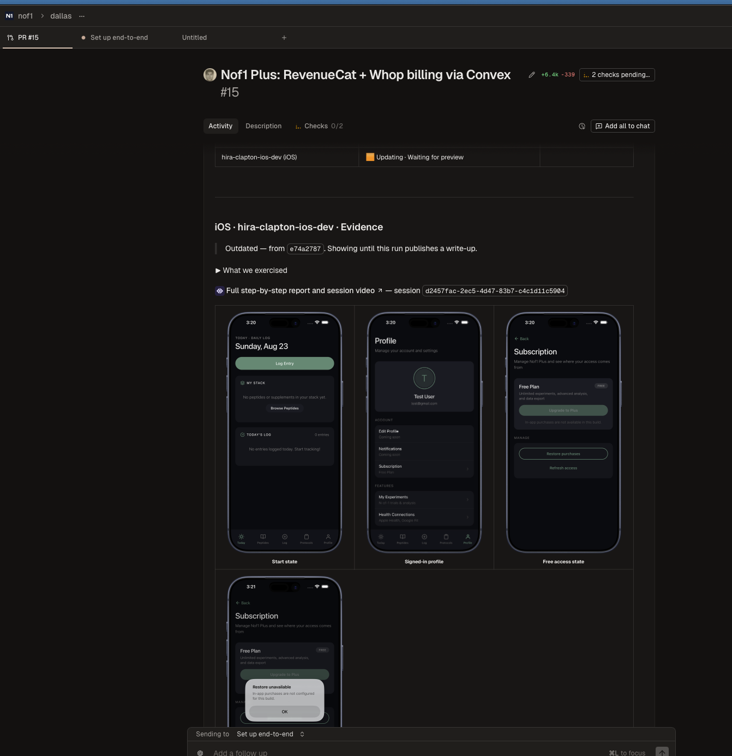The width and height of the screenshot is (732, 756).
Task: Click the model icon left of the follow-up field
Action: (200, 753)
